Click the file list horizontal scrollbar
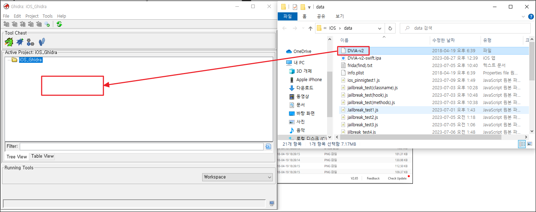Image resolution: width=536 pixels, height=212 pixels. click(420, 137)
